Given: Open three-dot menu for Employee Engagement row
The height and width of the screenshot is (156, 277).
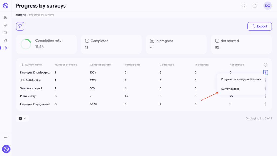Looking at the screenshot, I should point(266,104).
